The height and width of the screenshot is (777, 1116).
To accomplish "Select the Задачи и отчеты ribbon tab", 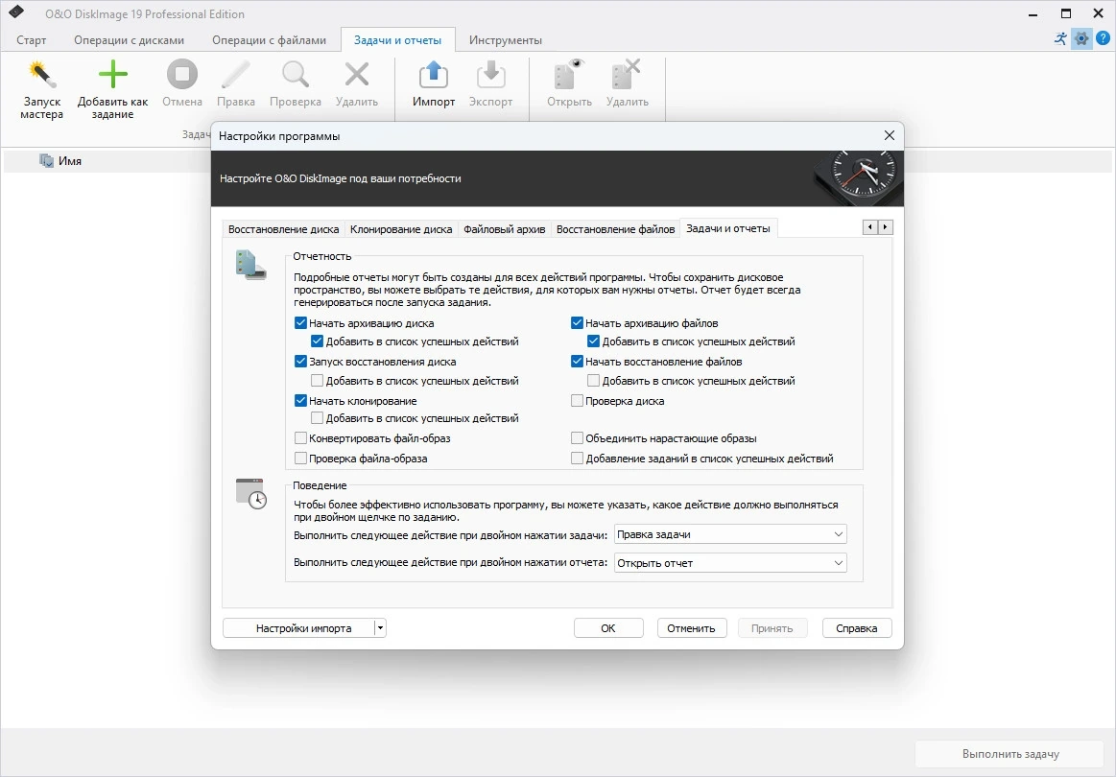I will point(398,40).
